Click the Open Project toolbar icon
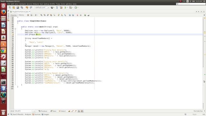The width and height of the screenshot is (206, 116). click(x=18, y=7)
